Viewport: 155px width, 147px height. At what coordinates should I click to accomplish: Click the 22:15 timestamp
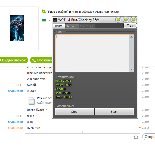pos(145,128)
